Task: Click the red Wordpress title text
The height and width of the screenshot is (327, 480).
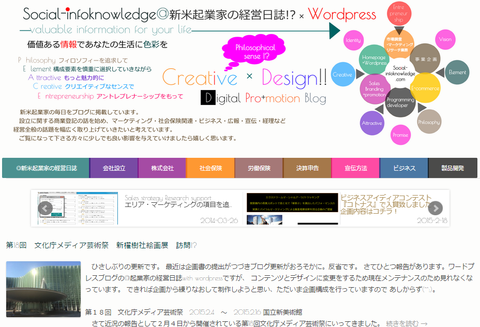Action: point(342,14)
